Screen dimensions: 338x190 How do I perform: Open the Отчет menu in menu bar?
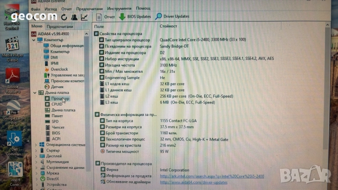click(67, 9)
